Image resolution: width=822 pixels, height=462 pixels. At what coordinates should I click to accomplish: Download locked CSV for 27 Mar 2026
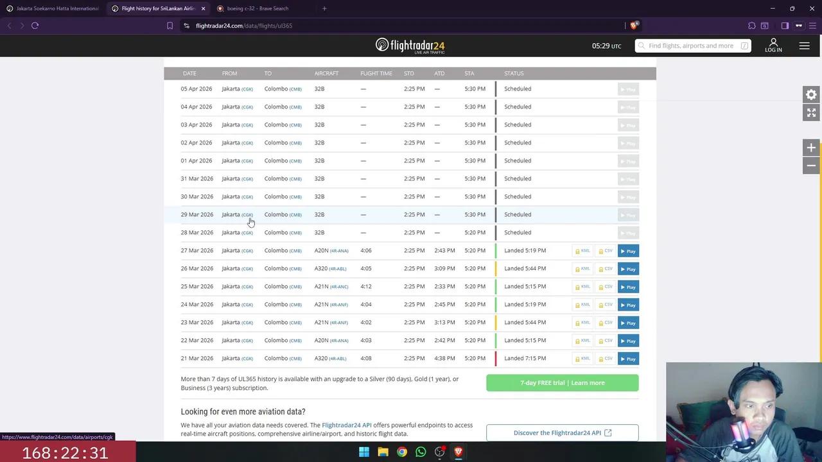(x=606, y=251)
